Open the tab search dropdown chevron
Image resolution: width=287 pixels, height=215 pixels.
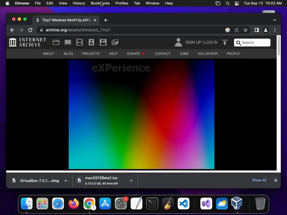point(275,20)
